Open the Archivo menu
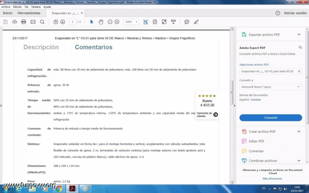 click(6, 7)
